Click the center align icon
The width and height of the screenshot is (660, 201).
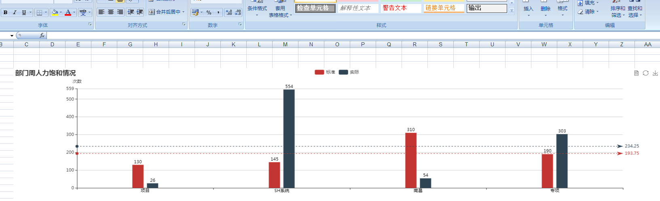[x=111, y=12]
